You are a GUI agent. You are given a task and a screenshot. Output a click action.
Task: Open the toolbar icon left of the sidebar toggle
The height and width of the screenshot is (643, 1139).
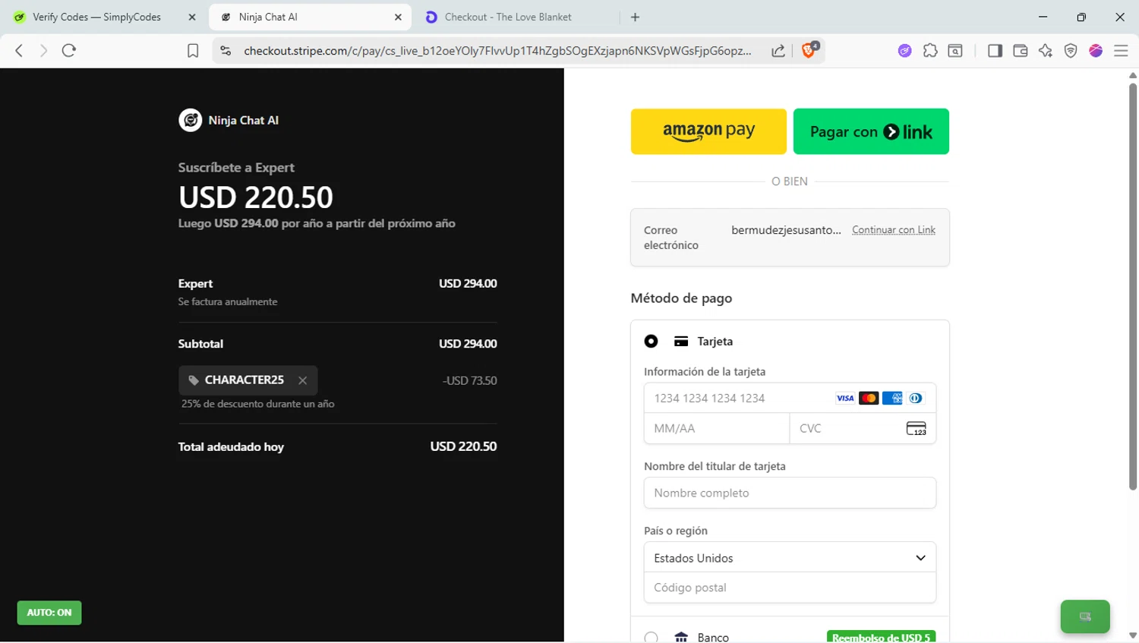pyautogui.click(x=955, y=51)
